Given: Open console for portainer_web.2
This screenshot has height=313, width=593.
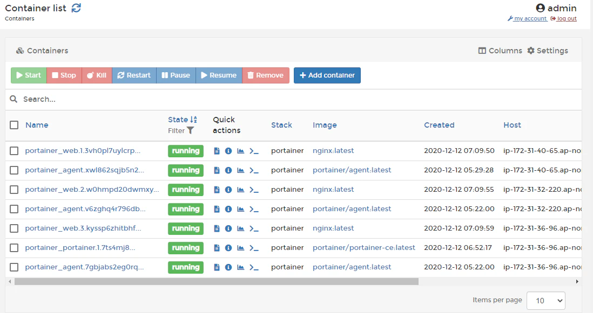Looking at the screenshot, I should tap(254, 190).
